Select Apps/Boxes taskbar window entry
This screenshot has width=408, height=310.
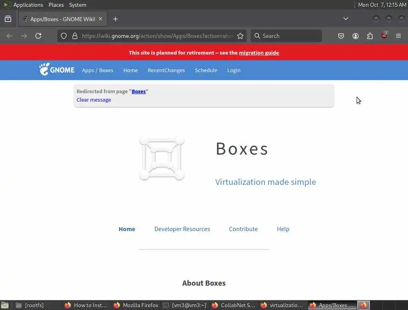(332, 305)
